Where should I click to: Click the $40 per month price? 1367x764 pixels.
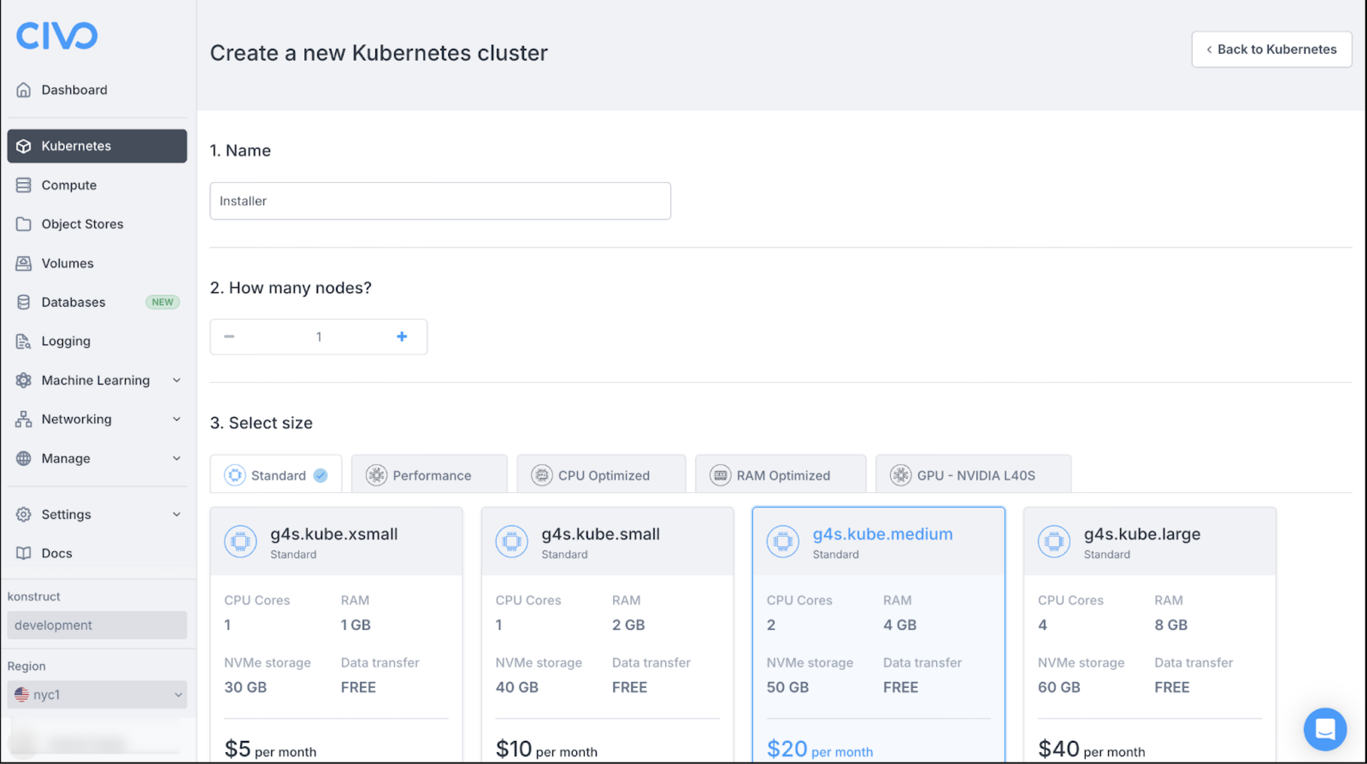coord(1091,749)
